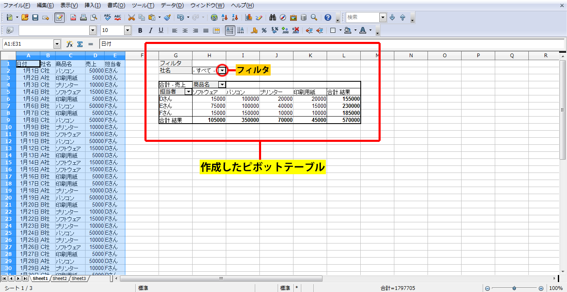Click the formula input line field
This screenshot has width=567, height=292.
(331, 44)
